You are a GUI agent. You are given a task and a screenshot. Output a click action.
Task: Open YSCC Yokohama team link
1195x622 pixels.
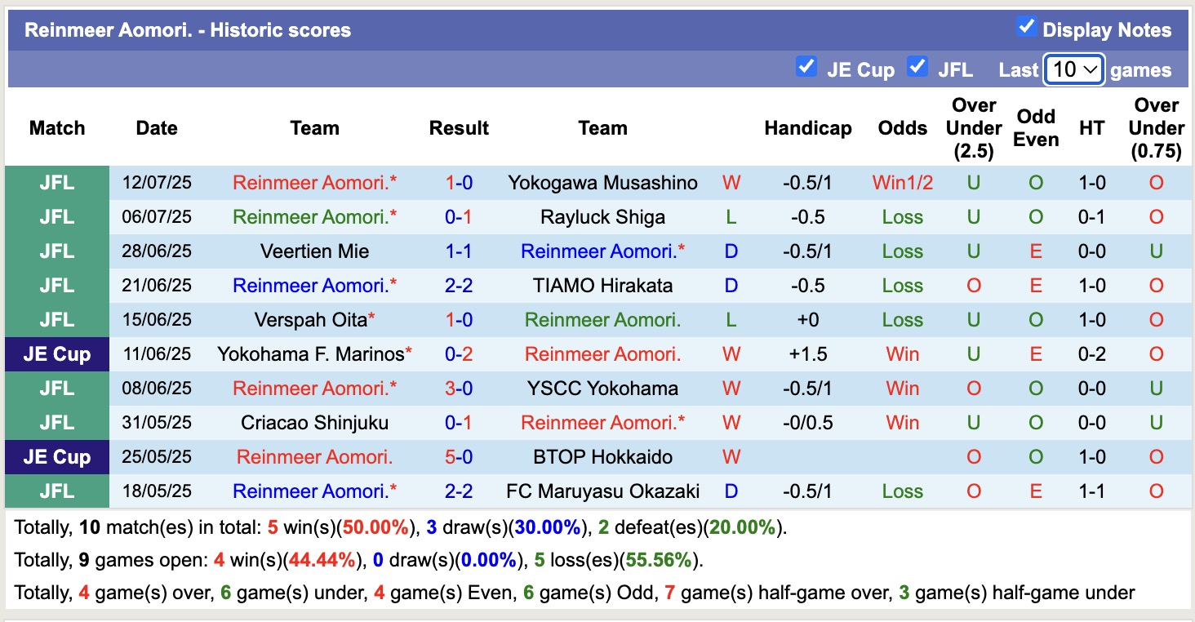[602, 388]
